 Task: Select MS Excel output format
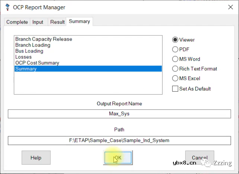(x=175, y=78)
